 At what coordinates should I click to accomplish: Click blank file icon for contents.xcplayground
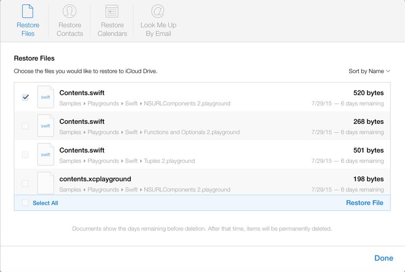[46, 183]
